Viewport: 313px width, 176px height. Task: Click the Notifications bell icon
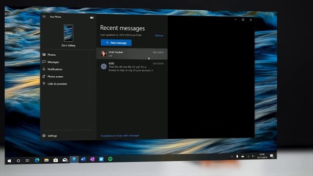coord(44,69)
